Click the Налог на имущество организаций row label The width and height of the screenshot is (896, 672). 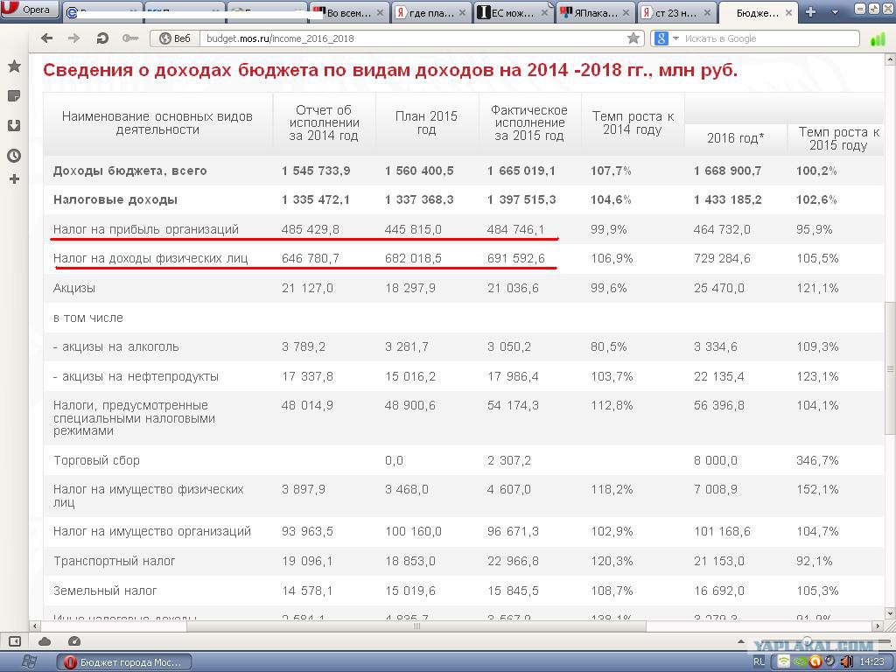point(152,531)
